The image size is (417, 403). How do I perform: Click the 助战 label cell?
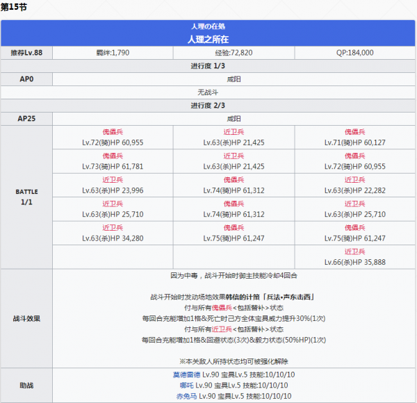(26, 385)
